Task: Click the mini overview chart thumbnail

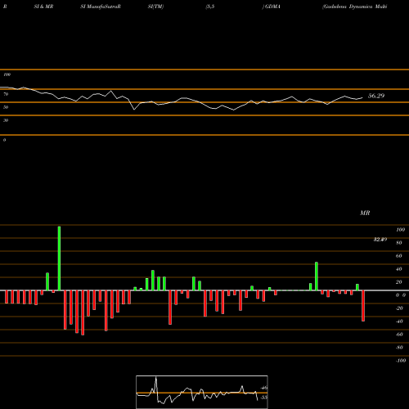Action: (202, 392)
